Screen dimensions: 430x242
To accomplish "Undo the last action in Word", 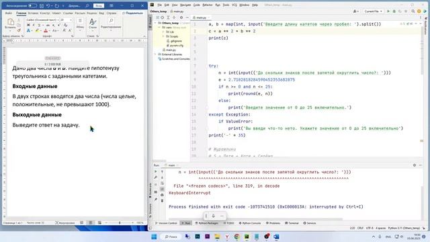I will (x=48, y=5).
